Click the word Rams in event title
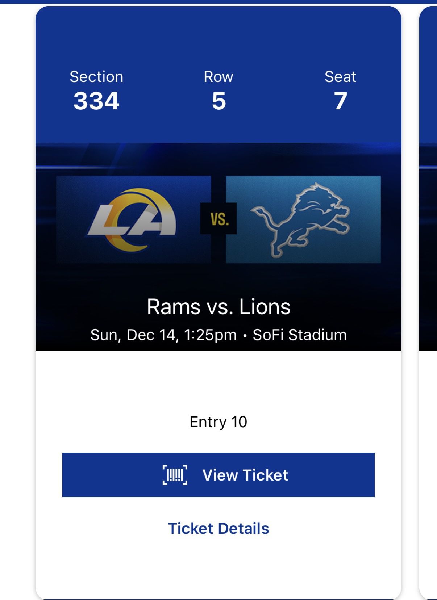Screen dimensions: 437x600 174,307
